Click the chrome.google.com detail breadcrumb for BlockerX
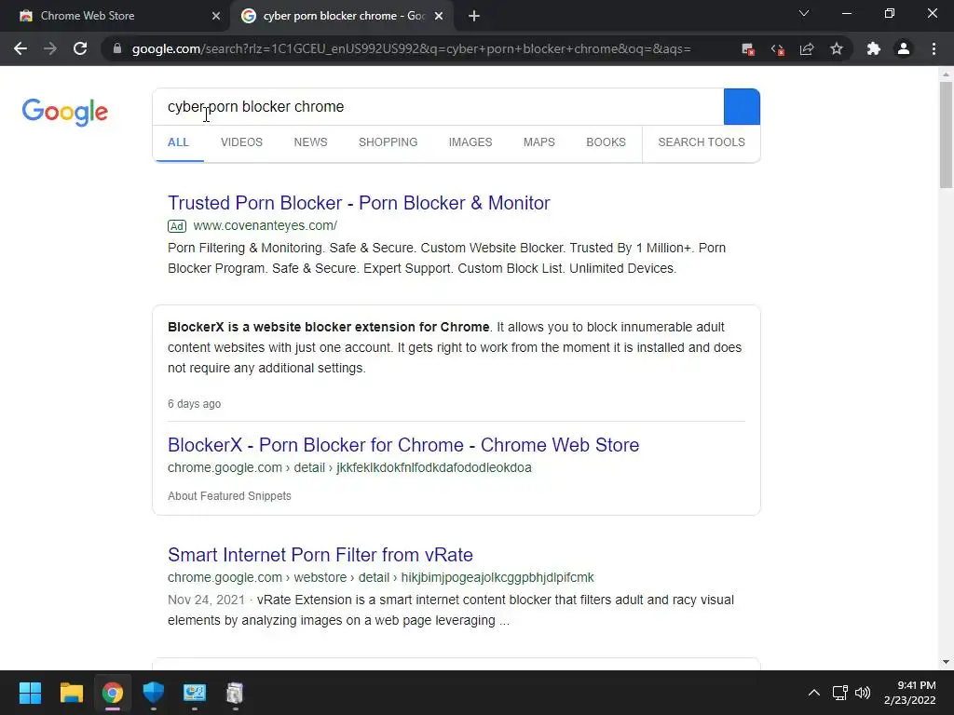The height and width of the screenshot is (715, 954). (x=350, y=467)
